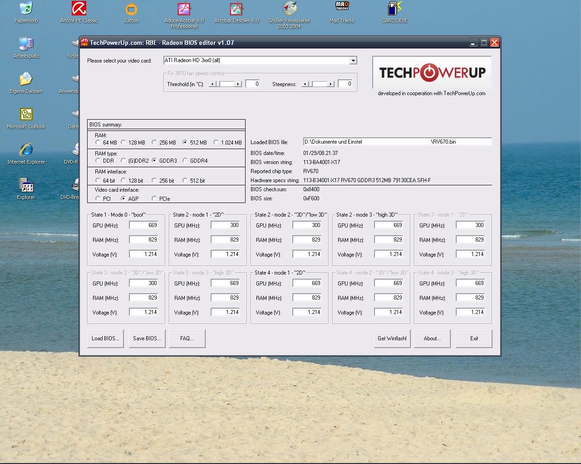
Task: Click State 2 mode 3 high 3D GPU field
Action: pyautogui.click(x=389, y=225)
